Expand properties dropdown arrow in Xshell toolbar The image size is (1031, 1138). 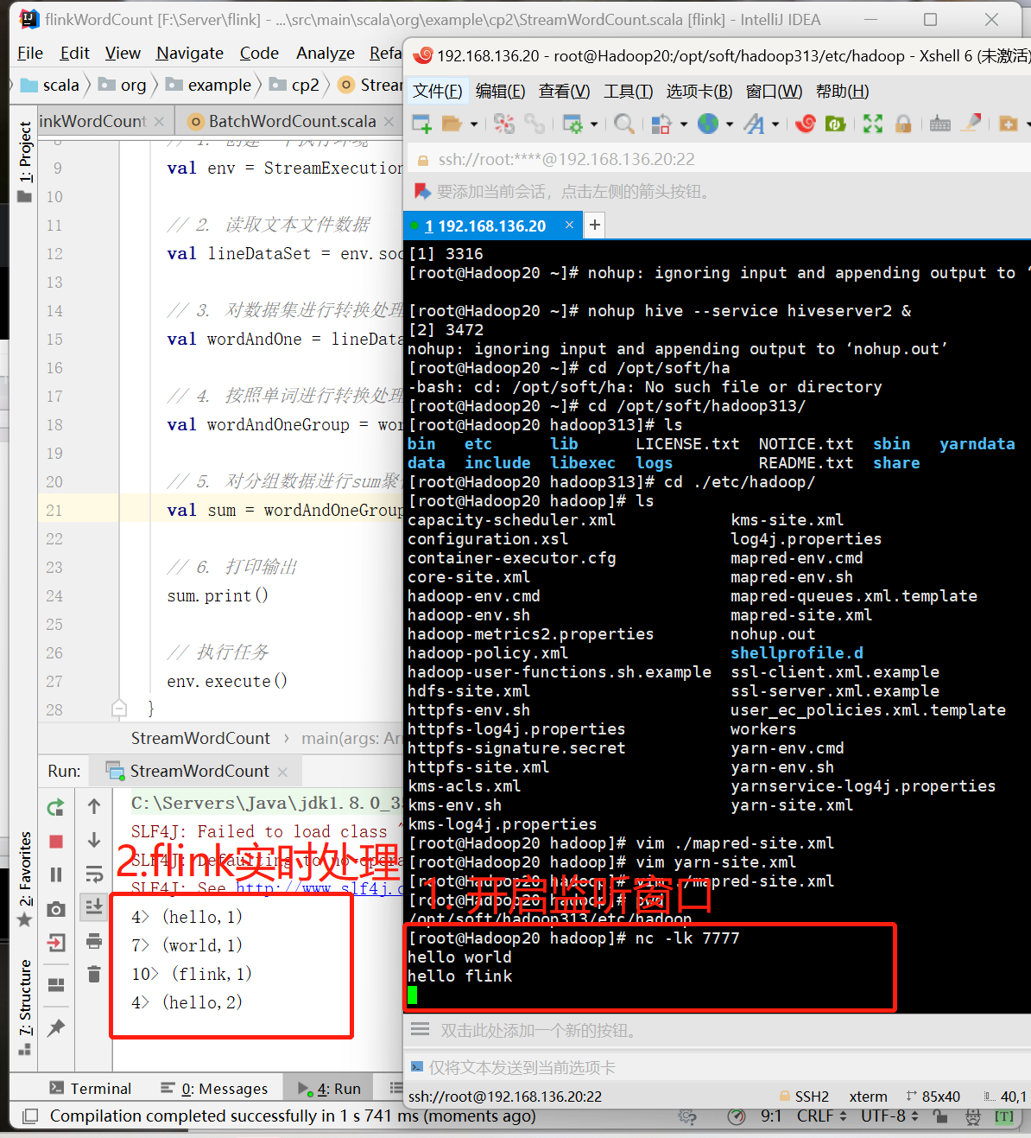point(594,124)
